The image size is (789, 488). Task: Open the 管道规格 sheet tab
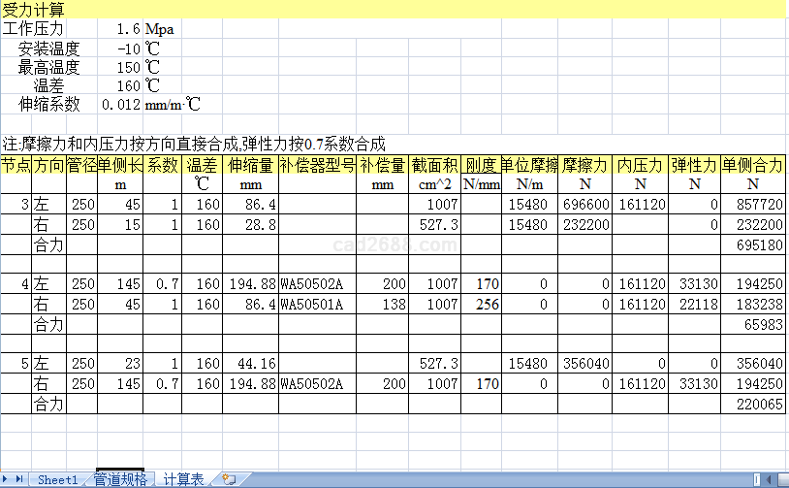coord(120,479)
